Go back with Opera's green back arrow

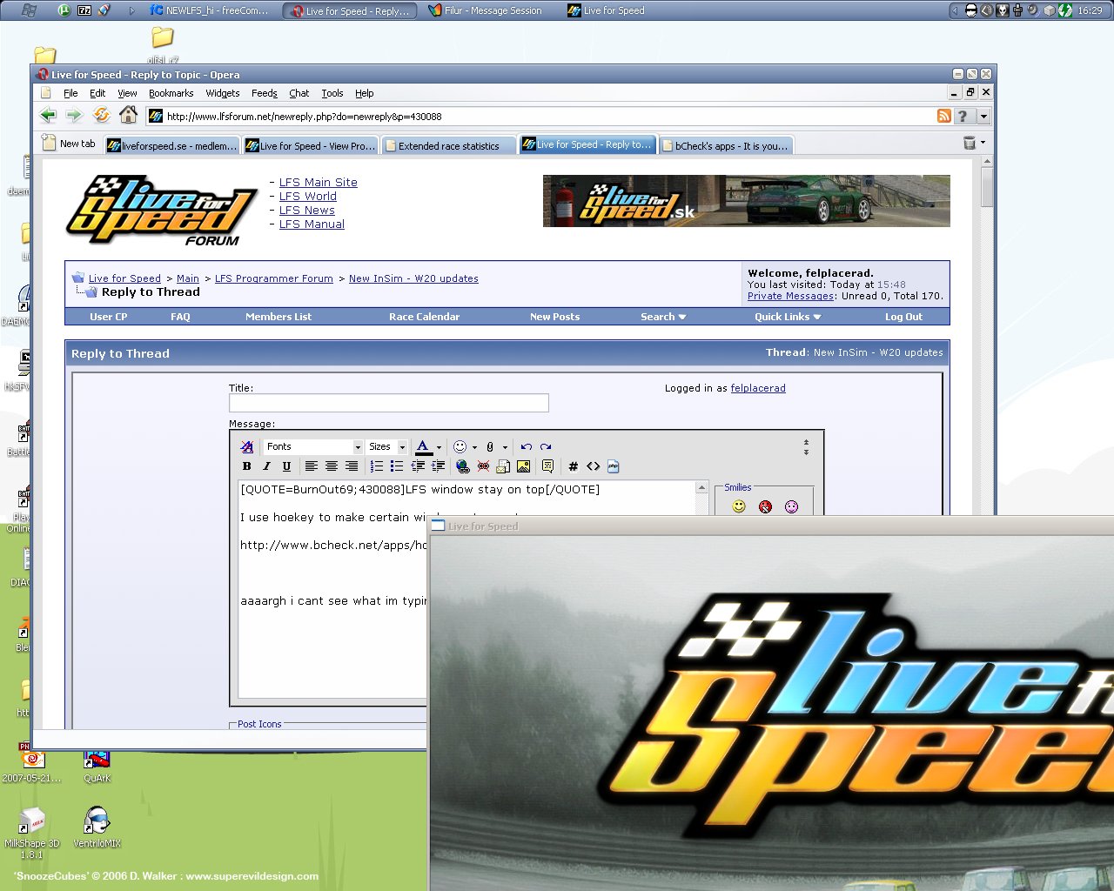48,115
